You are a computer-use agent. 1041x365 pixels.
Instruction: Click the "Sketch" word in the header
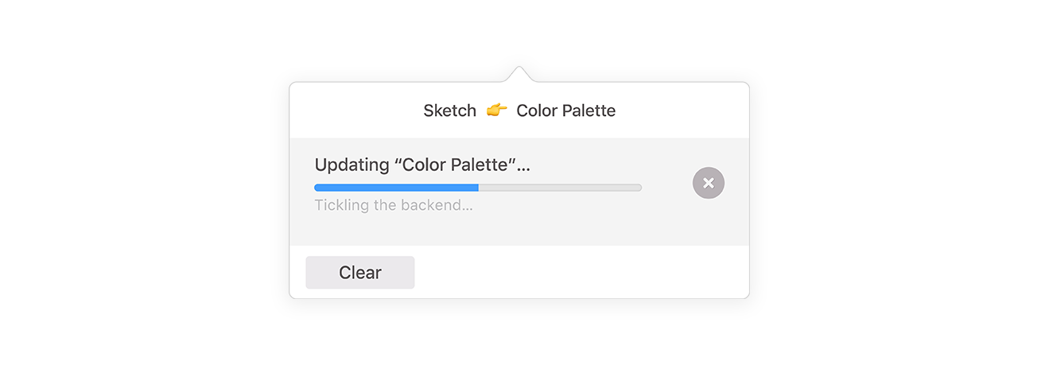tap(449, 111)
